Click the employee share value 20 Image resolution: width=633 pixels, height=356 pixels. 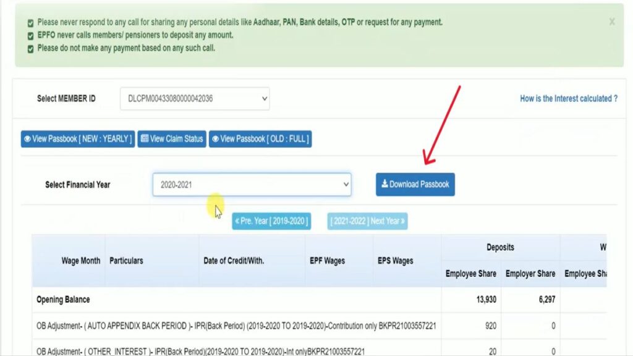coord(493,352)
